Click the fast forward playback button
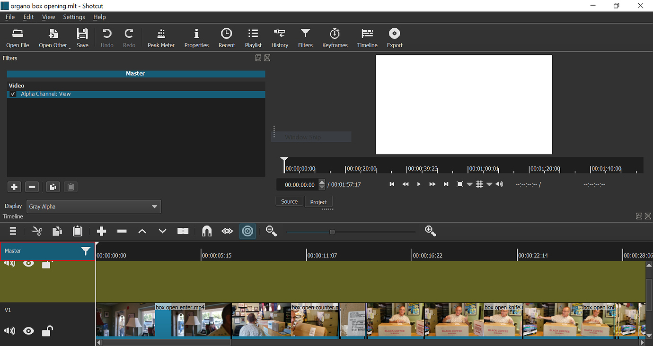 pos(432,184)
